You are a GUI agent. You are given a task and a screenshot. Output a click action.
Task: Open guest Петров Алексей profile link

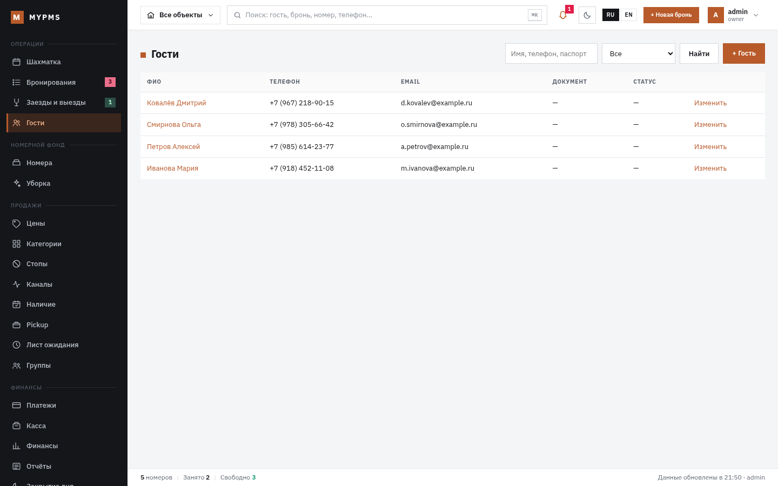click(173, 147)
